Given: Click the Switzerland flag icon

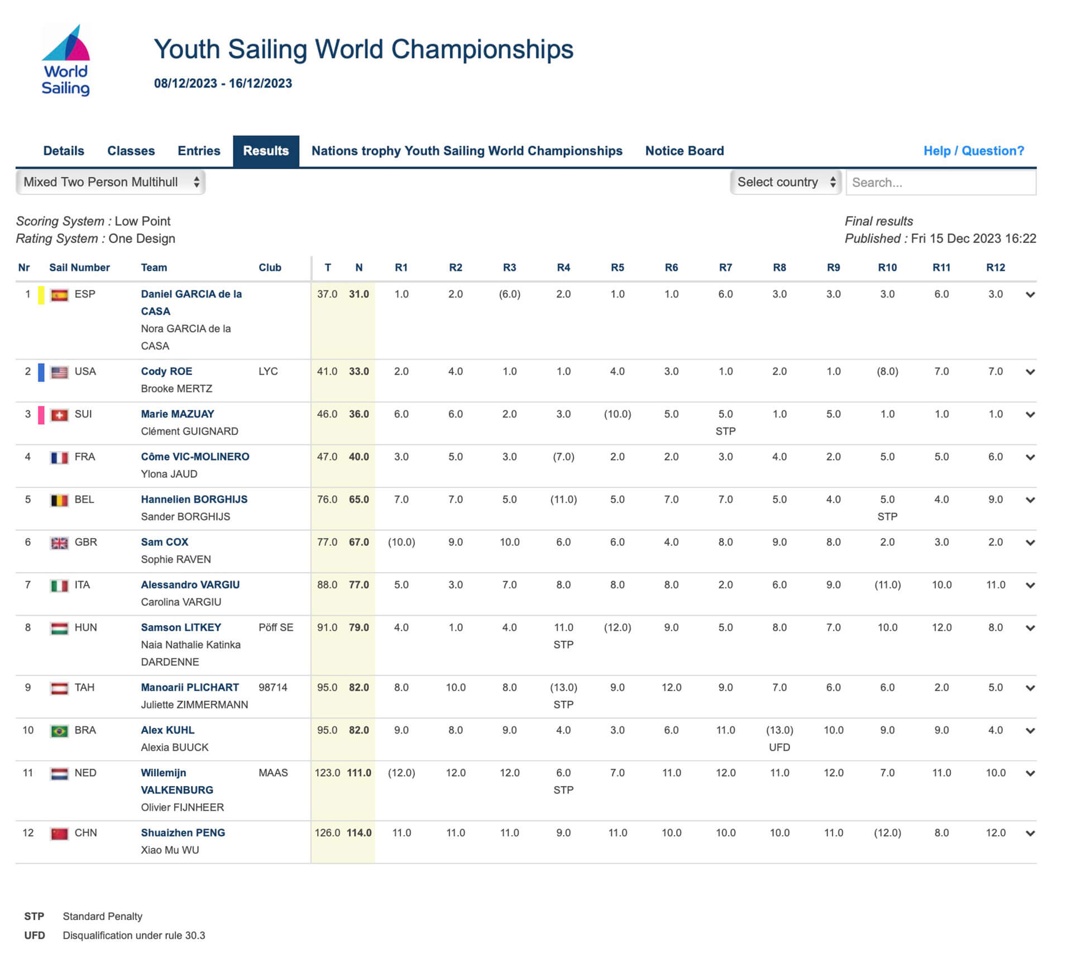Looking at the screenshot, I should (59, 415).
